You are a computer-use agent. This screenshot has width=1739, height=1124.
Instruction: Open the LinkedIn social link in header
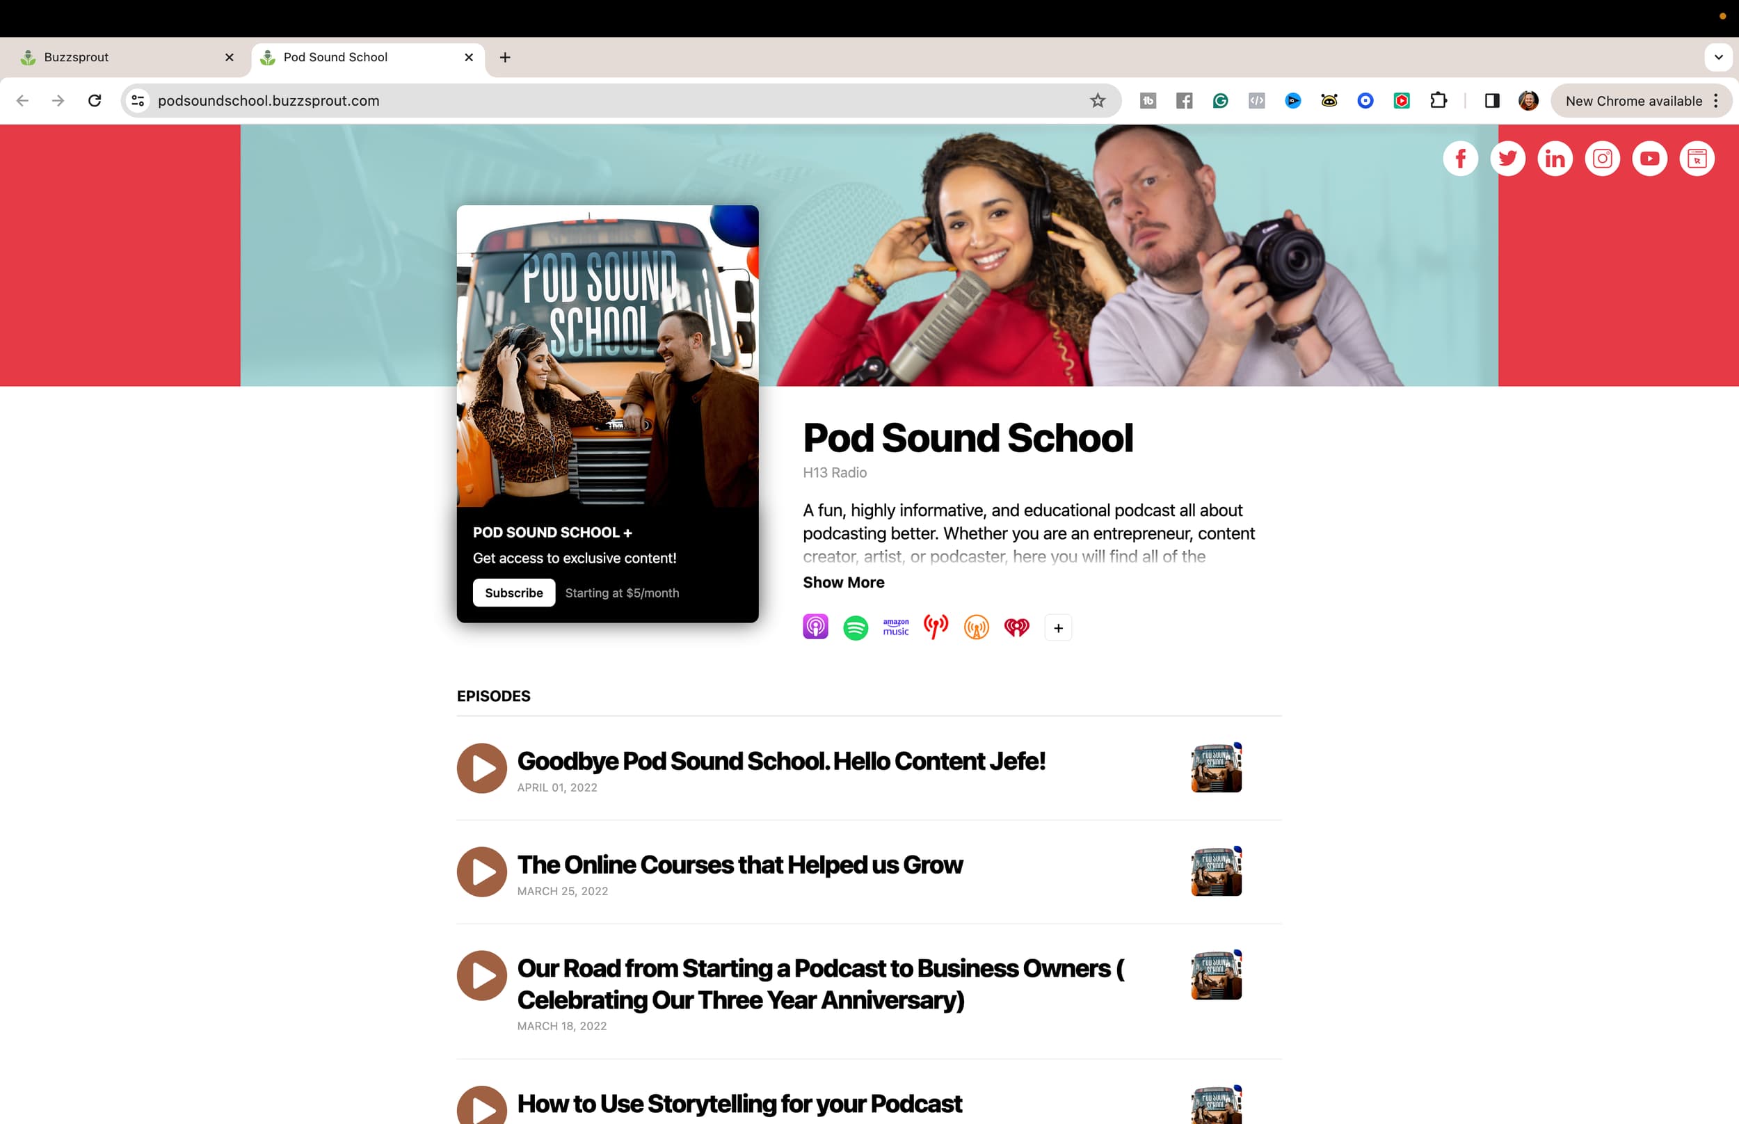1555,159
